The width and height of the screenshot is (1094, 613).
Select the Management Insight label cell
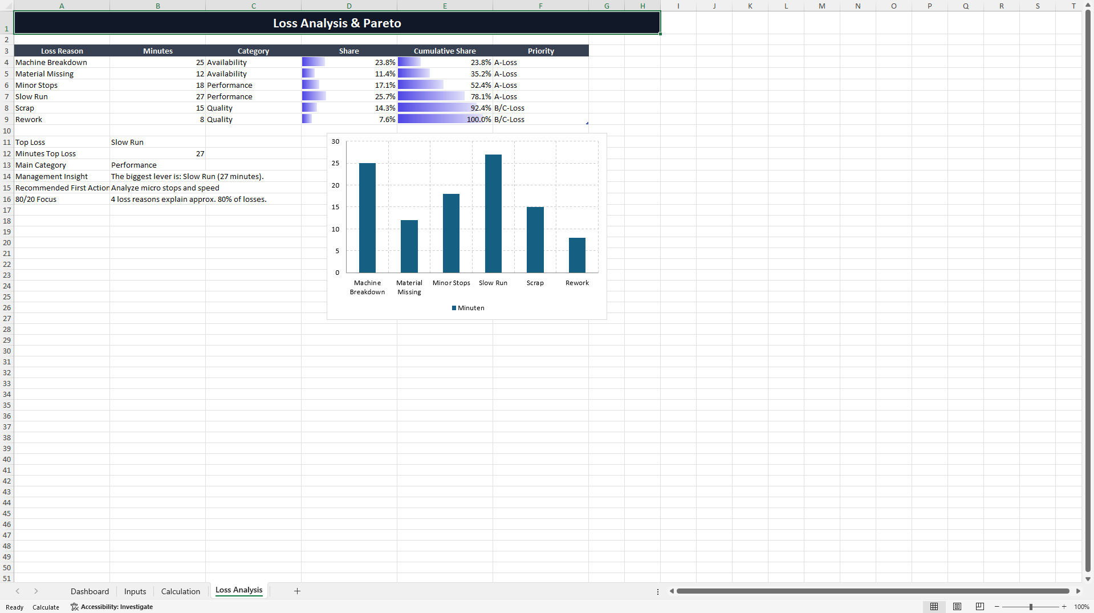point(62,176)
